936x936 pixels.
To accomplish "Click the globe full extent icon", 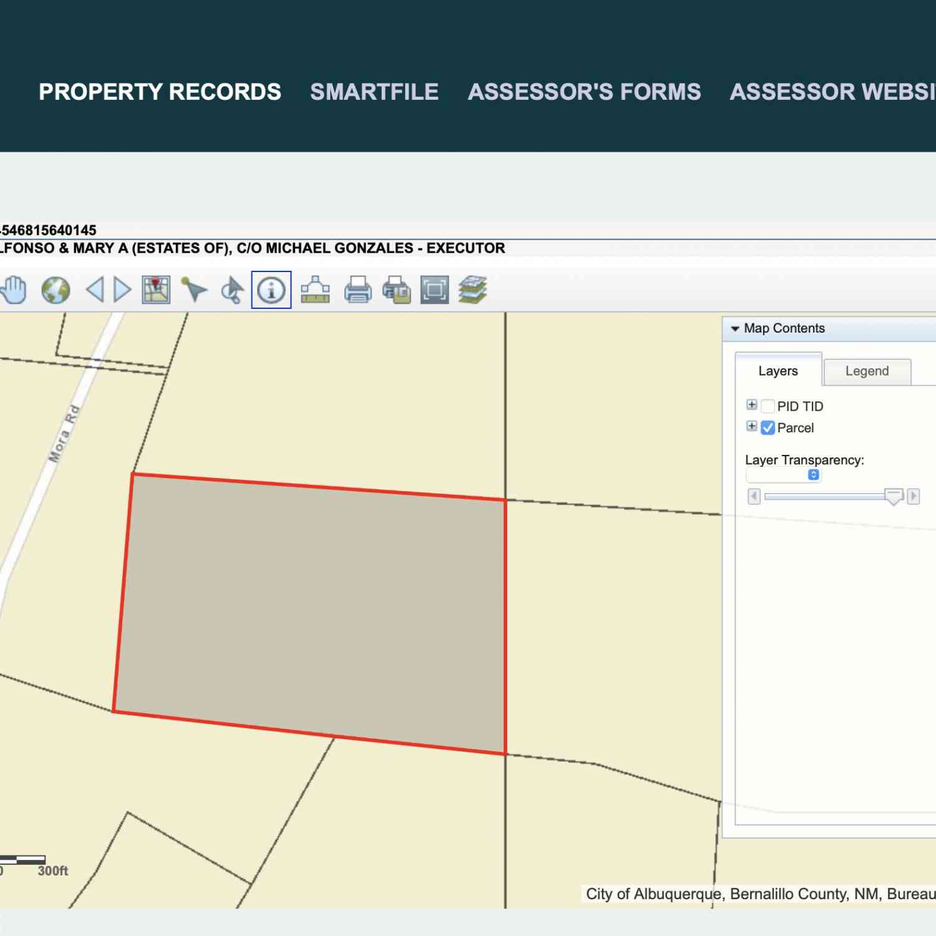I will (56, 290).
